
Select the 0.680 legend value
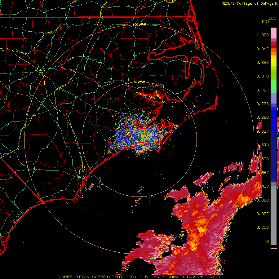[263, 117]
